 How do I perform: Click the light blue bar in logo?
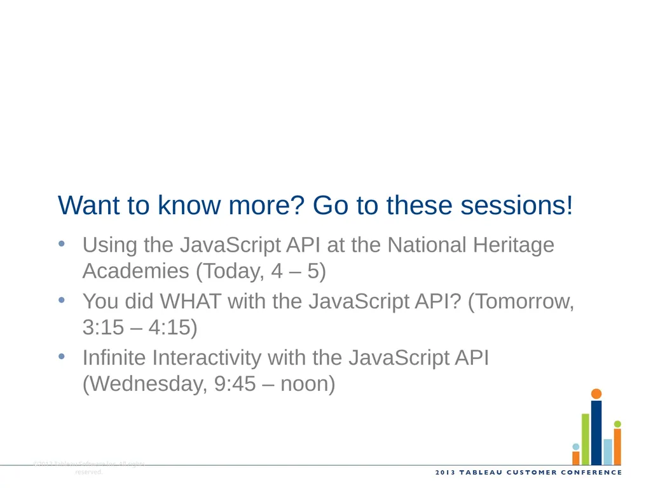pyautogui.click(x=608, y=452)
